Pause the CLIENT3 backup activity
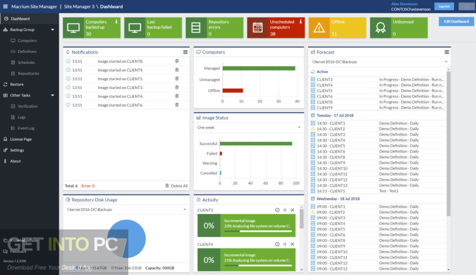The width and height of the screenshot is (476, 275). click(285, 210)
